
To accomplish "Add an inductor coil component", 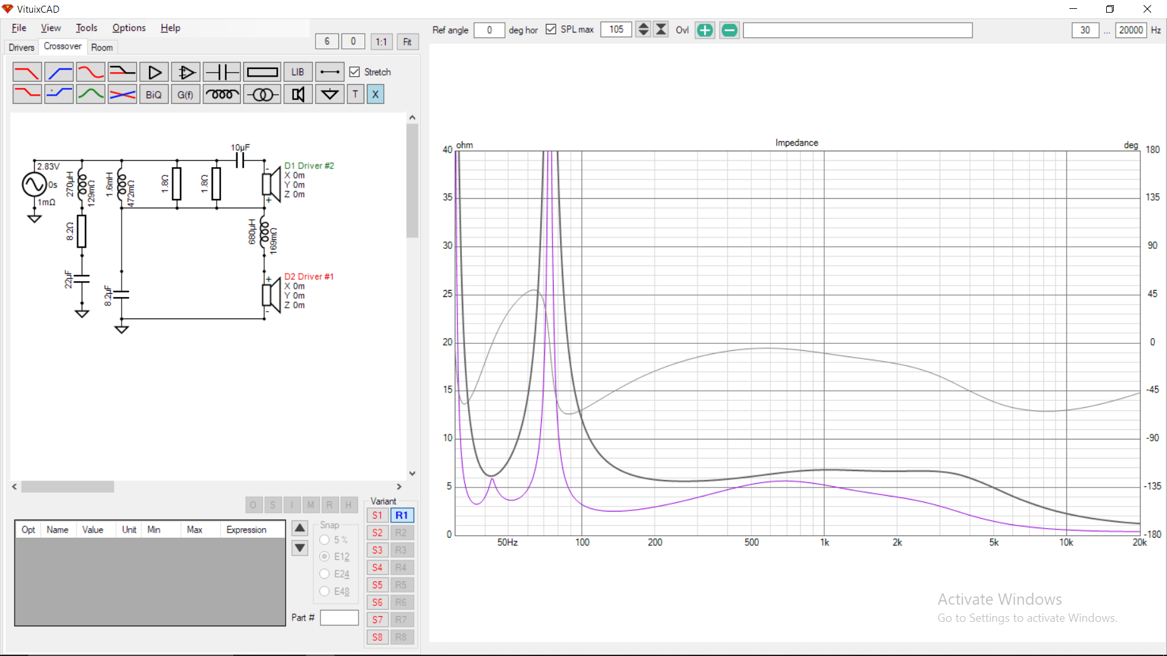I will pyautogui.click(x=222, y=94).
